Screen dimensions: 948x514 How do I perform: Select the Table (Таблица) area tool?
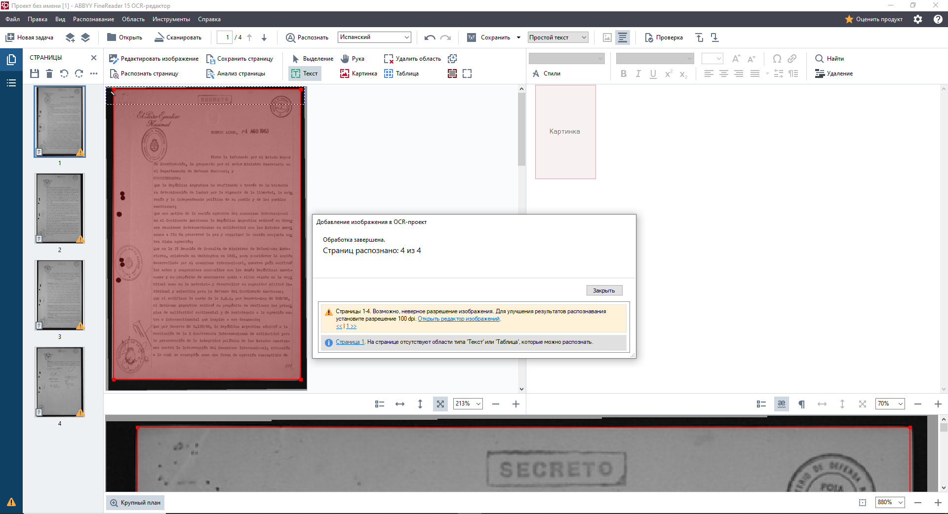click(401, 73)
